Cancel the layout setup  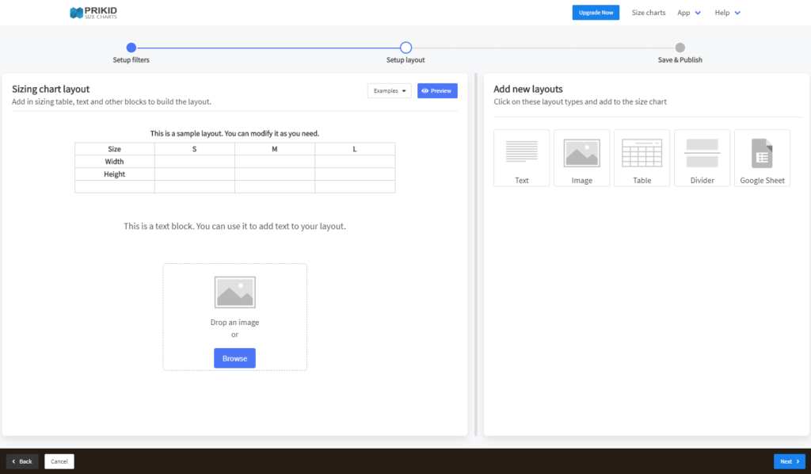59,461
